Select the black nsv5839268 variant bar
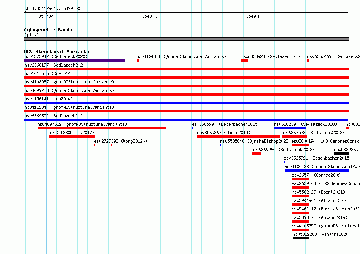 pos(301,238)
